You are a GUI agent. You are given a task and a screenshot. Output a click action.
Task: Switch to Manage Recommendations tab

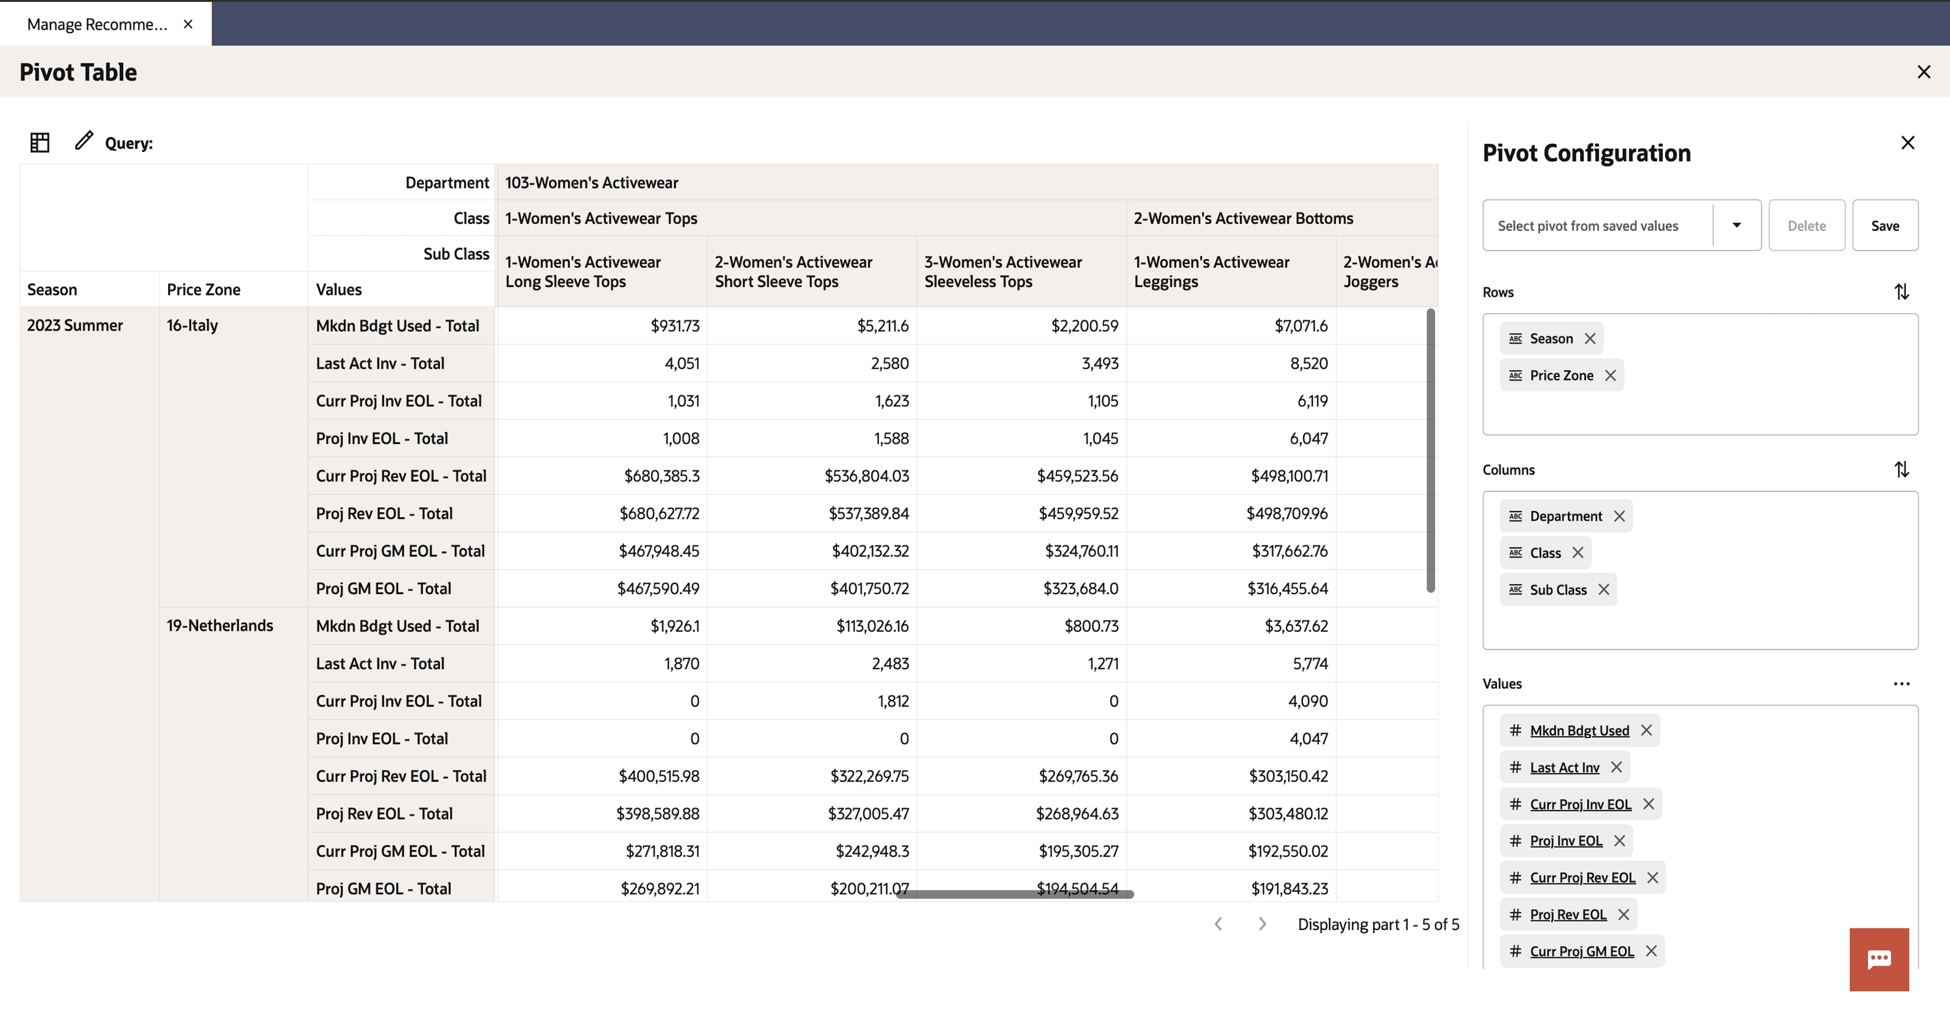point(97,24)
